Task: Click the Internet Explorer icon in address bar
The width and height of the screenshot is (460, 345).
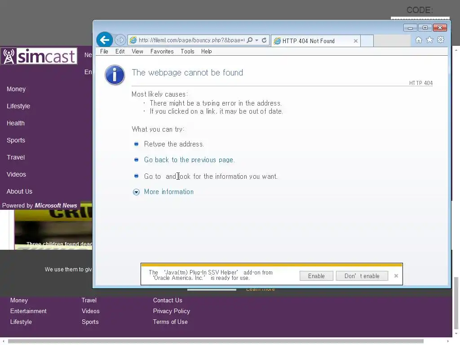Action: coord(133,40)
